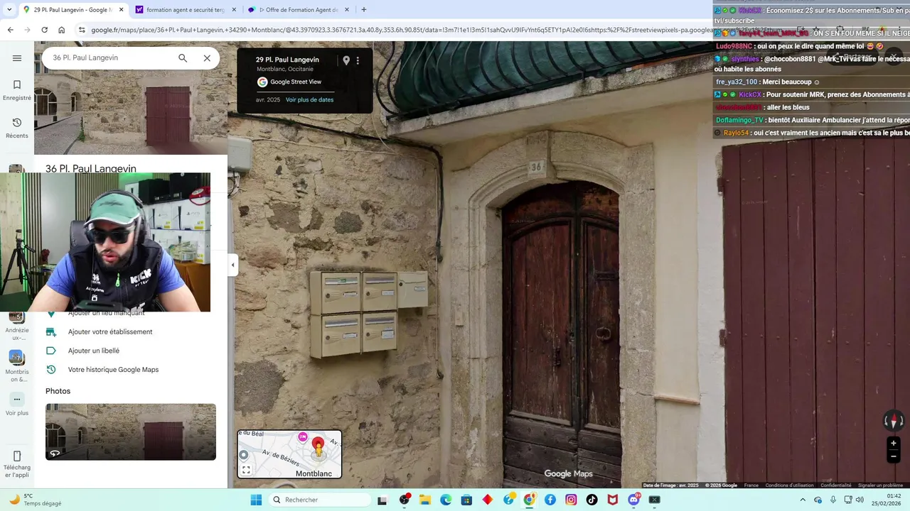Open the weather widget showing 5°C
910x511 pixels.
tap(36, 500)
